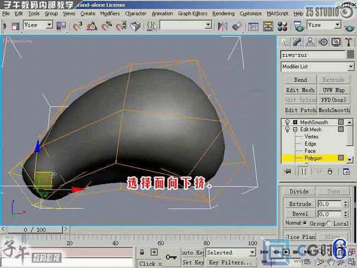Click the Extrude amount input field
Screen dimensions: 357x268
coord(330,204)
